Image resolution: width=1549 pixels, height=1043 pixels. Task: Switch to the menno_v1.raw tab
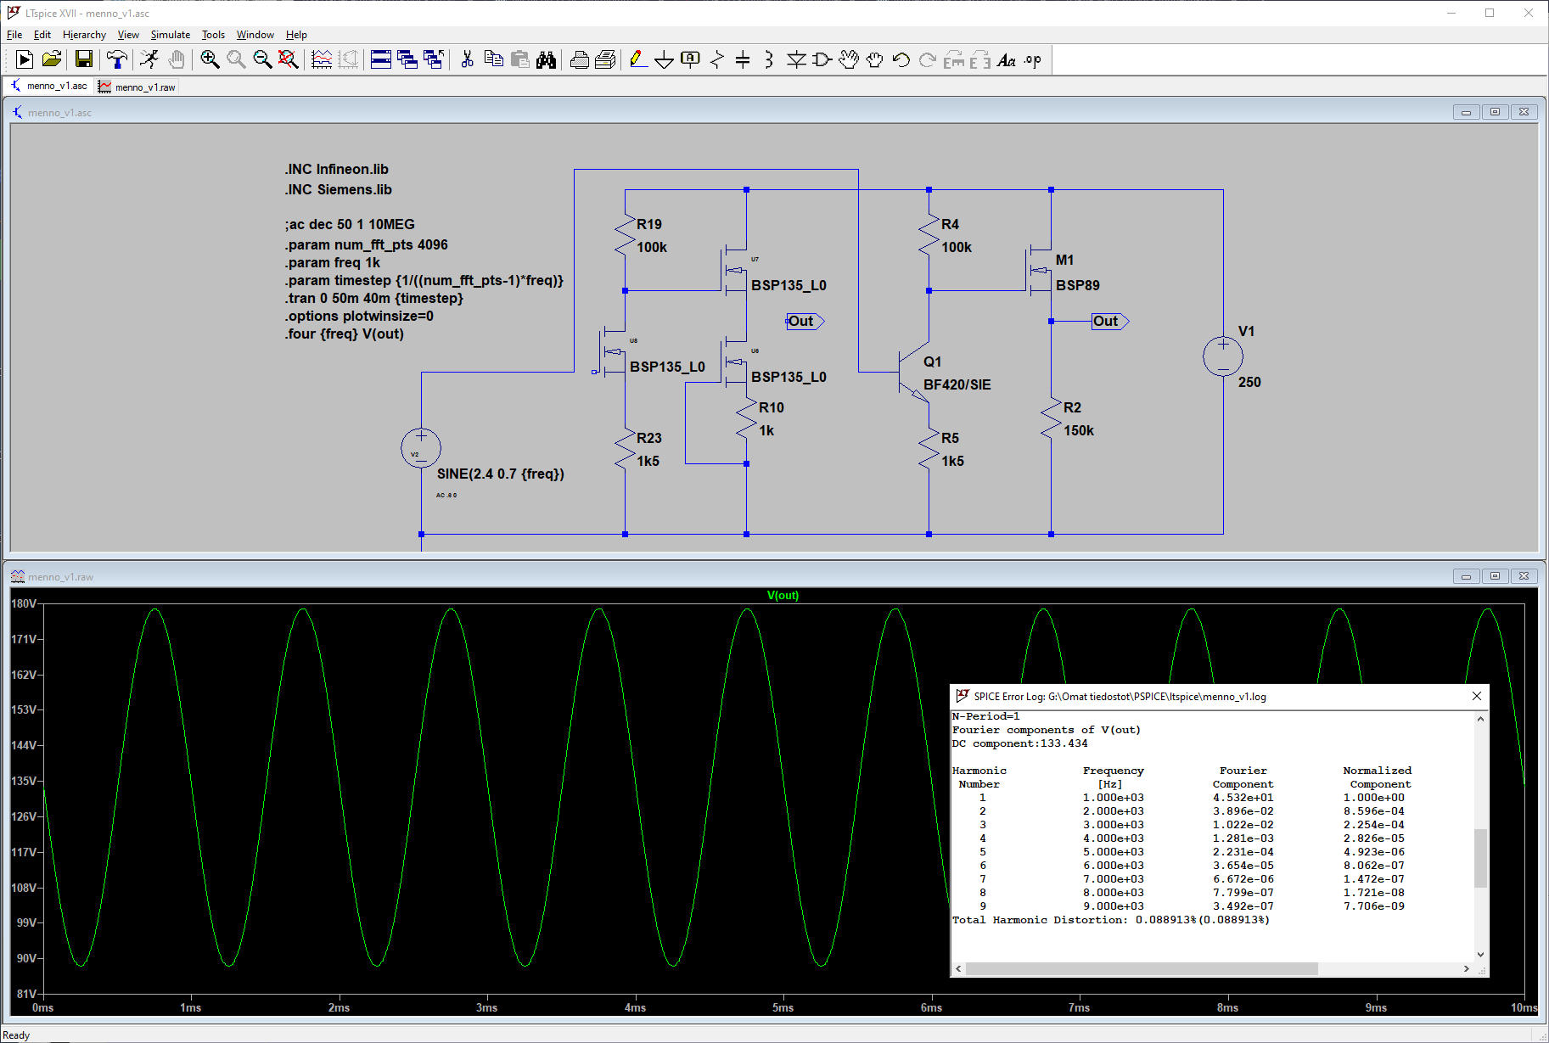[x=137, y=87]
